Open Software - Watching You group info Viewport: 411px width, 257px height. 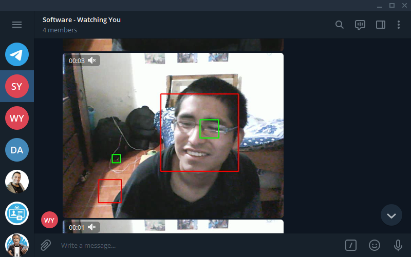[x=82, y=19]
